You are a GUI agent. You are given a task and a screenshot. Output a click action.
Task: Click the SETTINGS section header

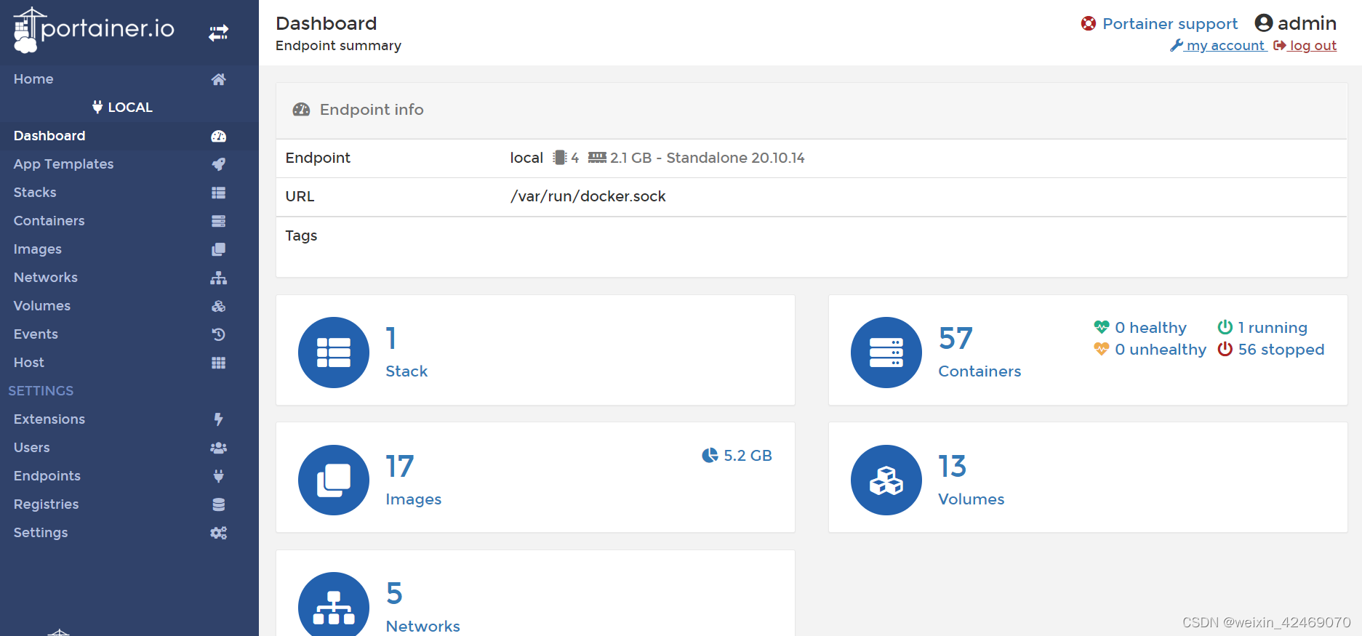41,390
